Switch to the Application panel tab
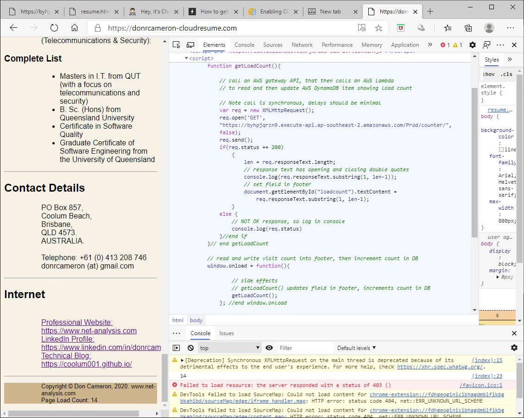The height and width of the screenshot is (418, 524). (405, 45)
